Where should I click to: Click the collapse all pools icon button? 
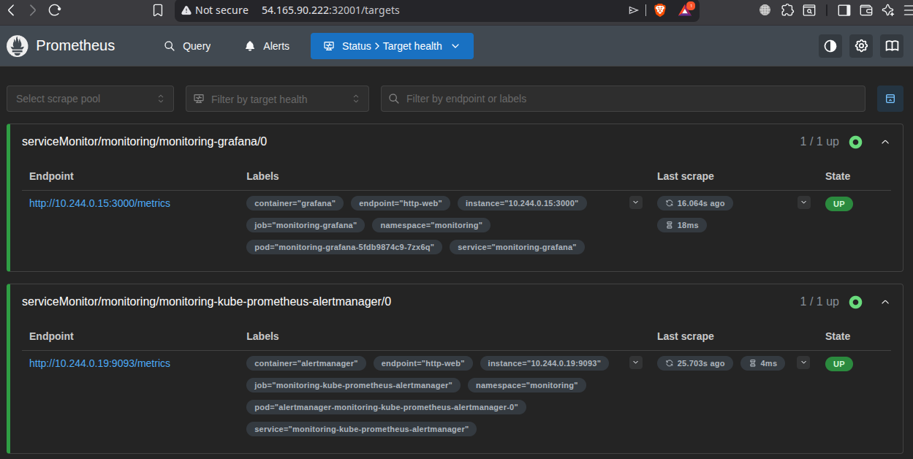pos(890,99)
